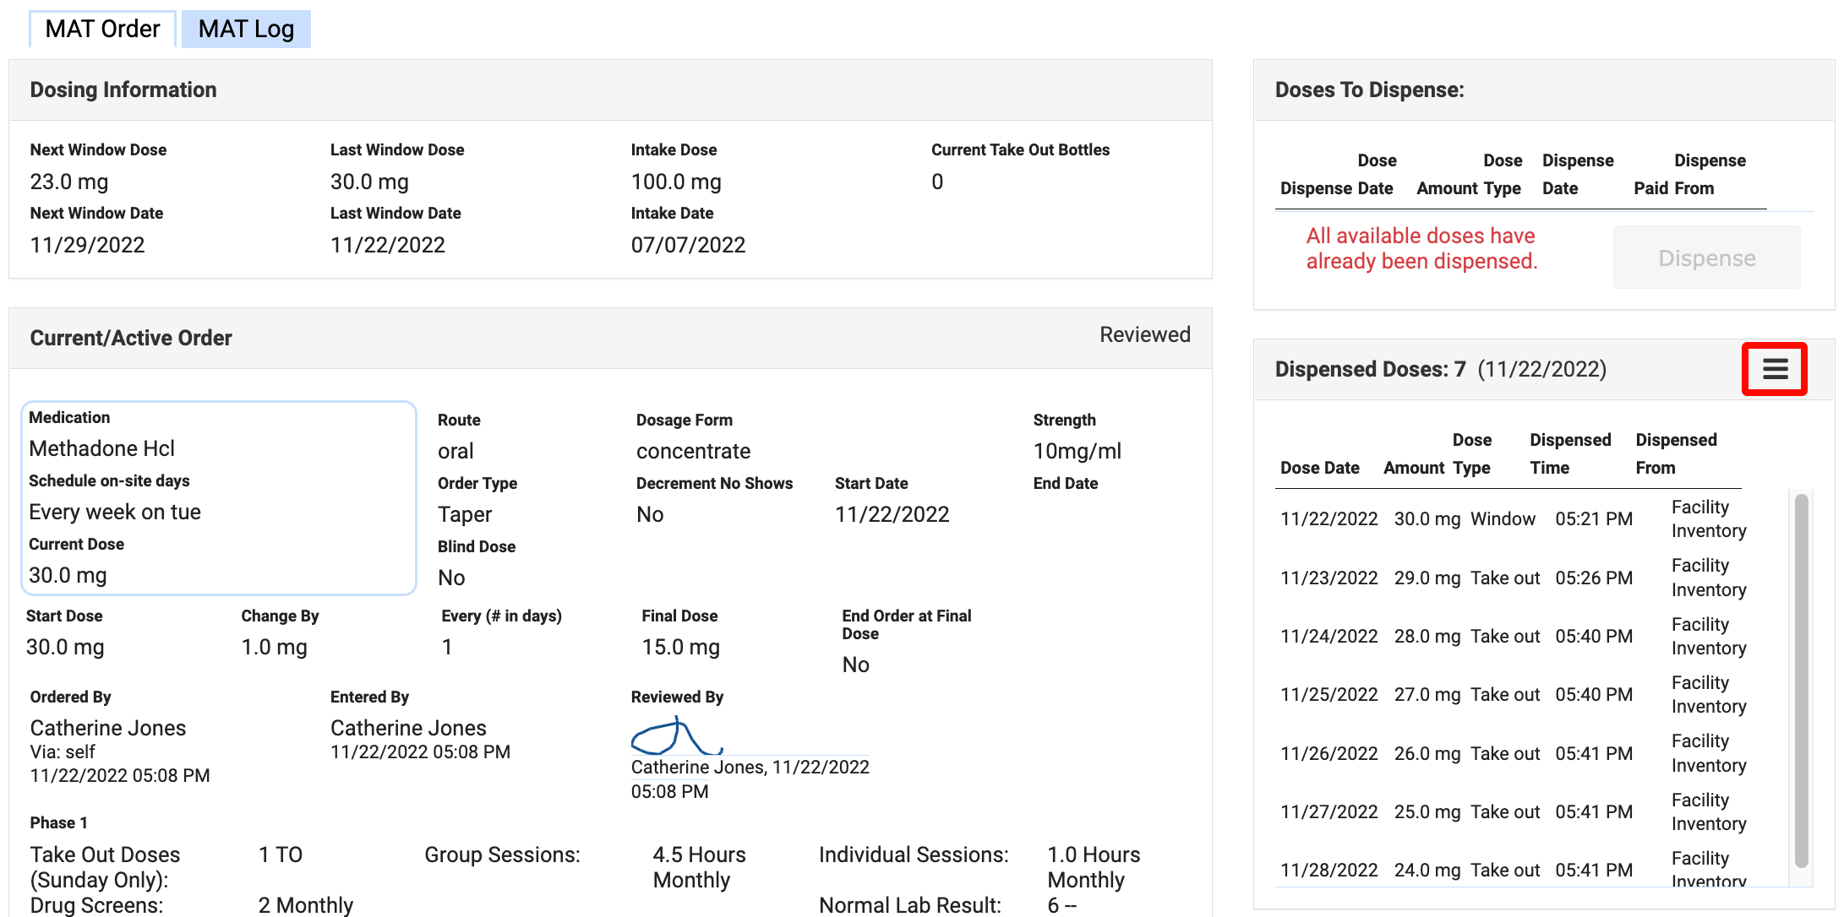The image size is (1844, 917).
Task: Click the Medication Methadone Hcl box
Action: point(218,497)
